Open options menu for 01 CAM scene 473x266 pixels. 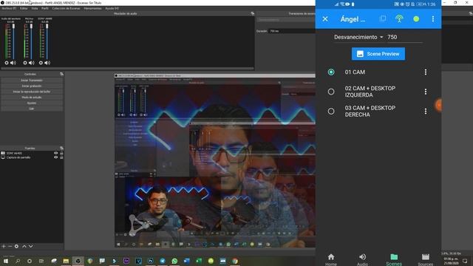tap(426, 72)
